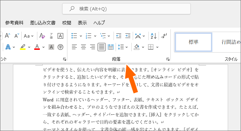Click line and paragraph spacing icon
The image size is (241, 131).
pyautogui.click(x=121, y=47)
